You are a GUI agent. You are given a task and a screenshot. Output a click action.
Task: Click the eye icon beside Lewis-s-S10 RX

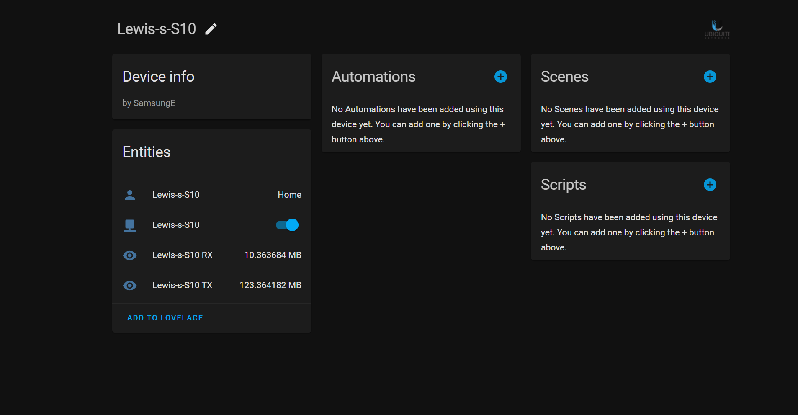(x=130, y=255)
